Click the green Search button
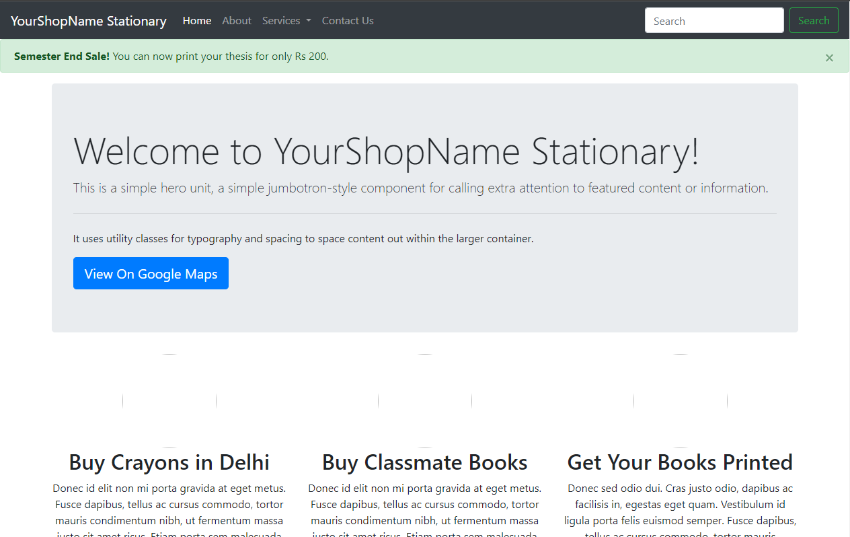The image size is (850, 537). tap(814, 20)
